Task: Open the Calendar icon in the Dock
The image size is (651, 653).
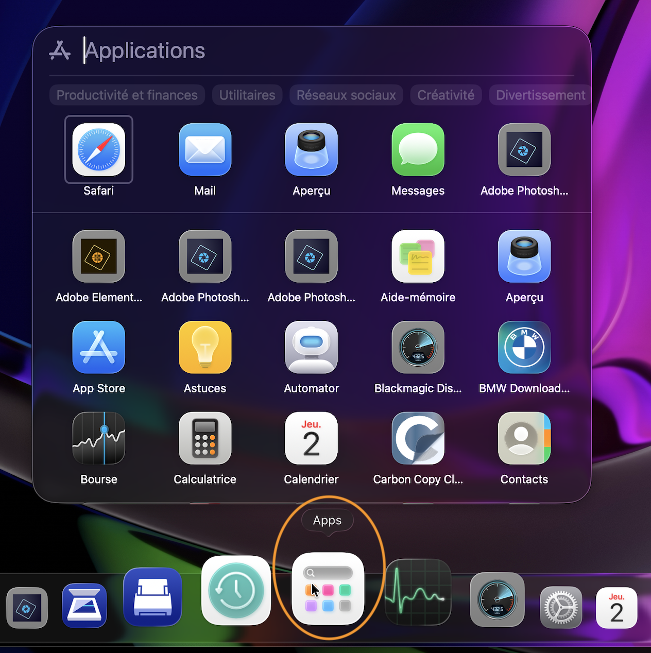Action: click(x=616, y=608)
